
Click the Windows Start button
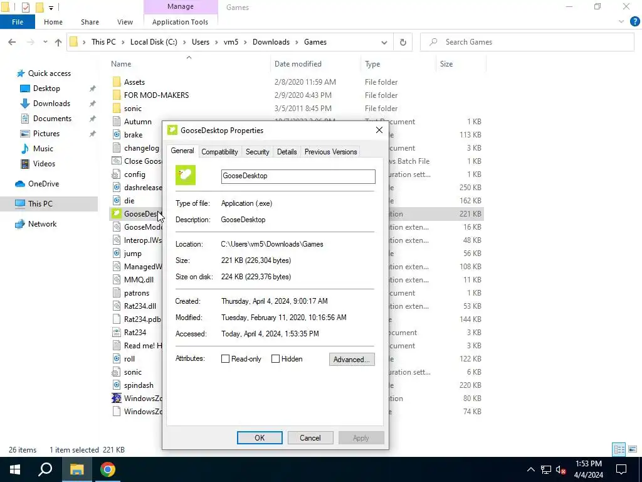tap(15, 469)
